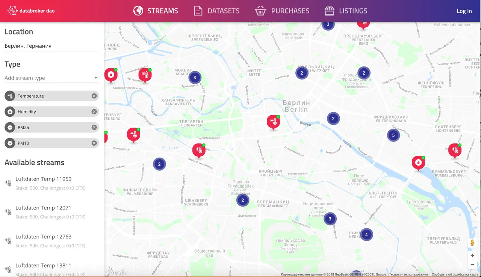The width and height of the screenshot is (481, 277).
Task: Open cluster of 2 above Volkspark Friedrichshain
Action: pyautogui.click(x=364, y=73)
